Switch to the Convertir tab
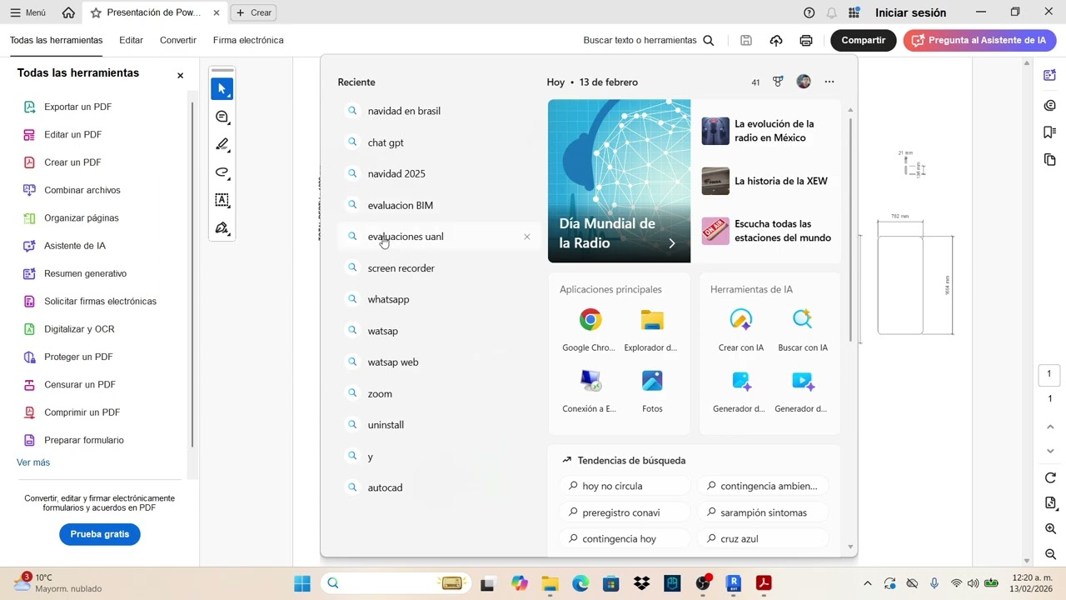The image size is (1066, 600). coord(178,40)
